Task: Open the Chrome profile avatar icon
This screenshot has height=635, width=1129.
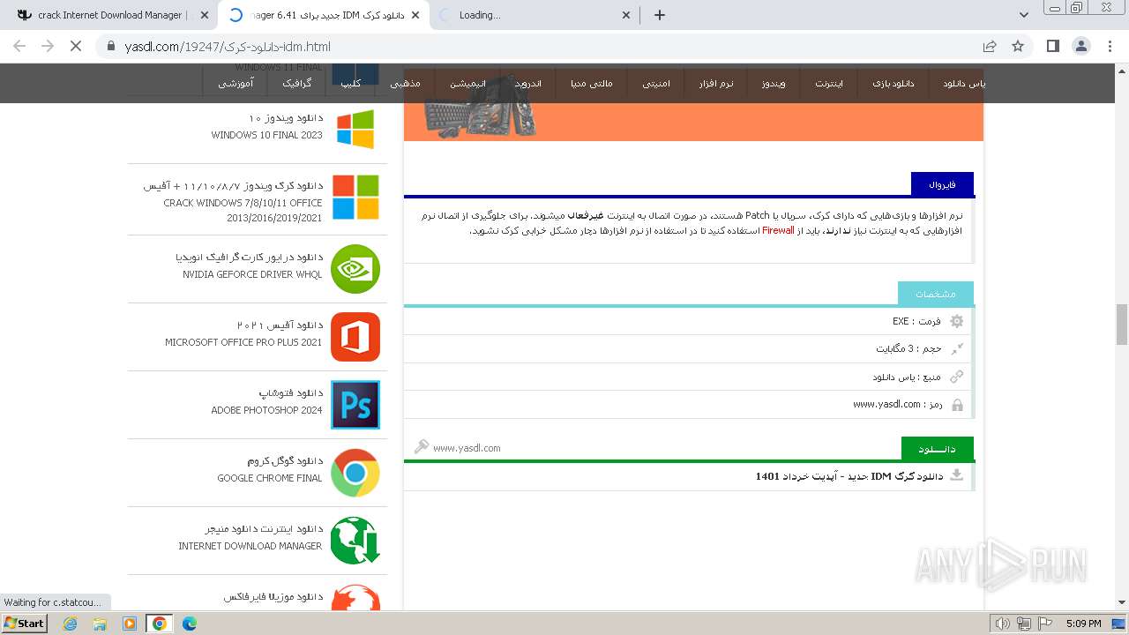Action: coord(1081,46)
